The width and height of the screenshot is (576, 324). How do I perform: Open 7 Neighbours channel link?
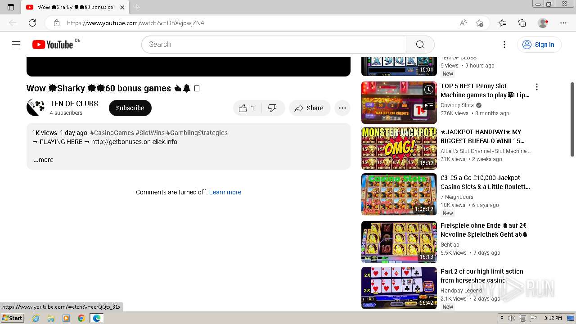pyautogui.click(x=457, y=197)
